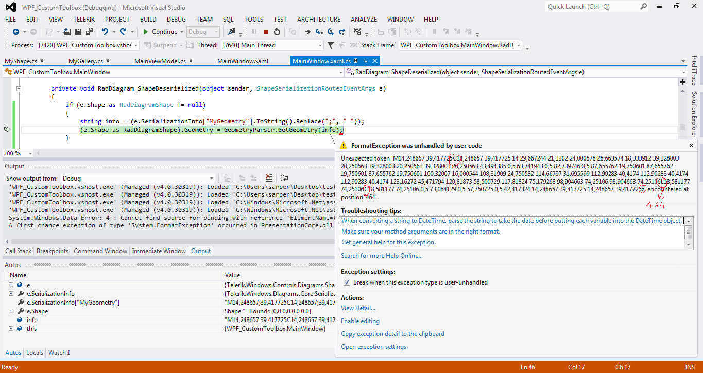Open the Immediate Window tab
Screen dimensions: 703x373
(159, 251)
